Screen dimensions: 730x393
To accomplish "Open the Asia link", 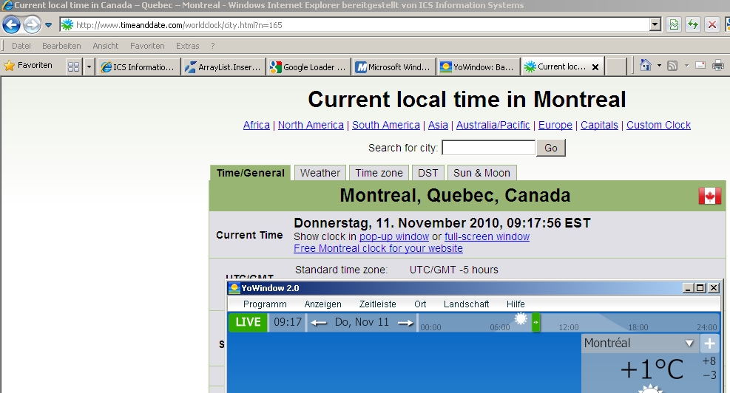I will click(438, 125).
